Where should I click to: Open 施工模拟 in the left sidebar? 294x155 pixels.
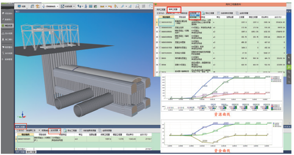point(7,39)
